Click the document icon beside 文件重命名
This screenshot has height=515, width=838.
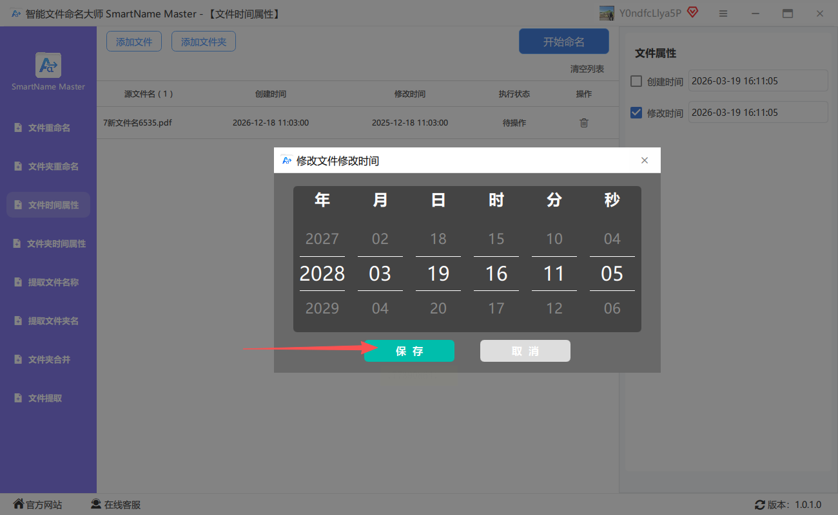tap(18, 127)
